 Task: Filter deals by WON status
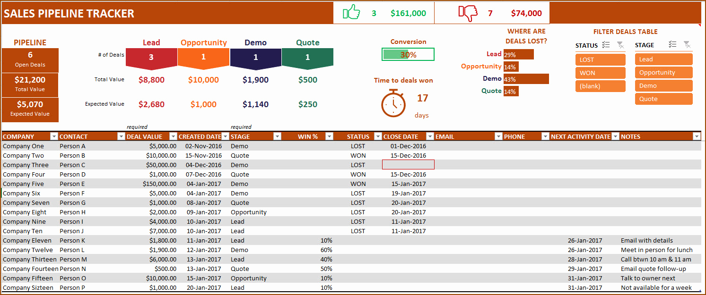[x=601, y=73]
